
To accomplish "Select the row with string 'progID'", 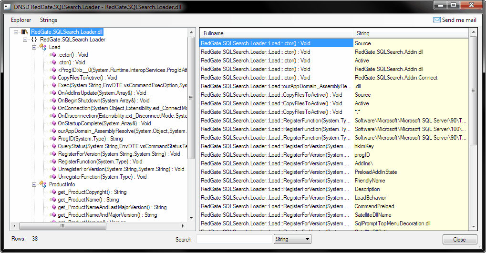I will [x=334, y=155].
